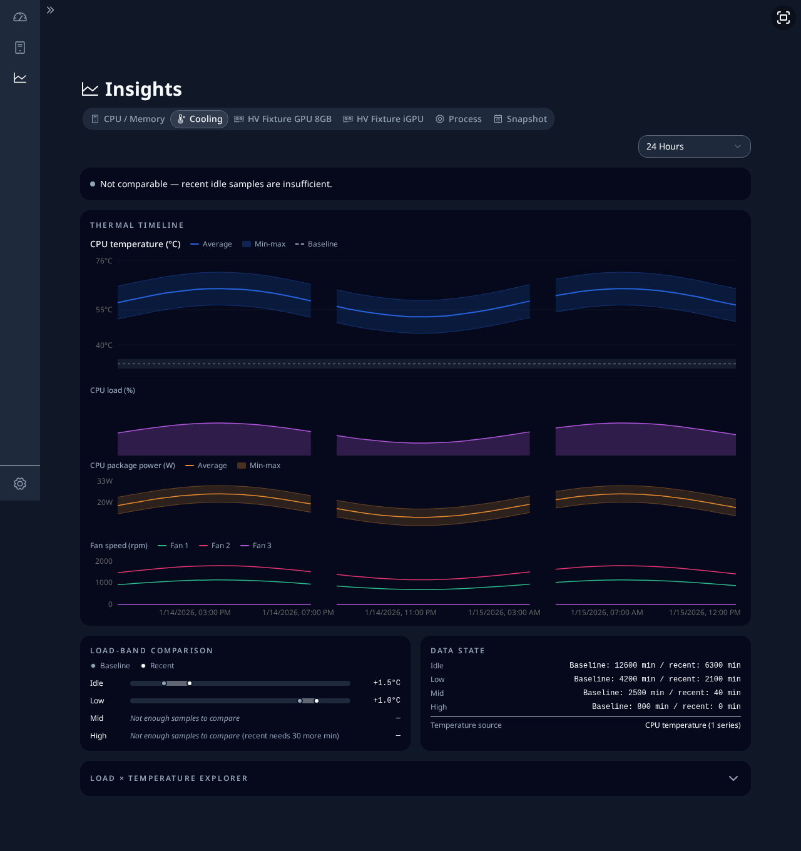Click the High row not enough samples note
The height and width of the screenshot is (851, 801).
point(235,736)
